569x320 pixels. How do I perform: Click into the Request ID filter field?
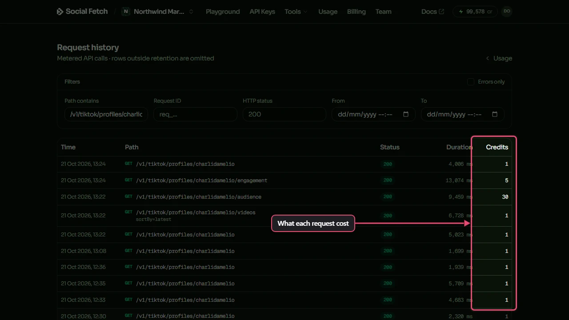tap(195, 114)
